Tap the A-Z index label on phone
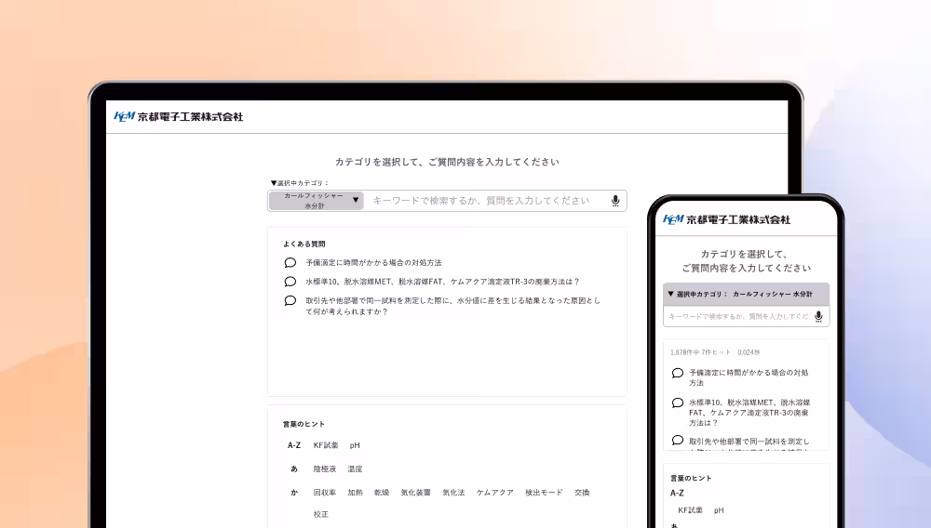The width and height of the screenshot is (931, 528). point(677,493)
